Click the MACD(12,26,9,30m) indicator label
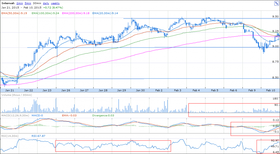Screen dimensions: 280x154 click(15, 116)
